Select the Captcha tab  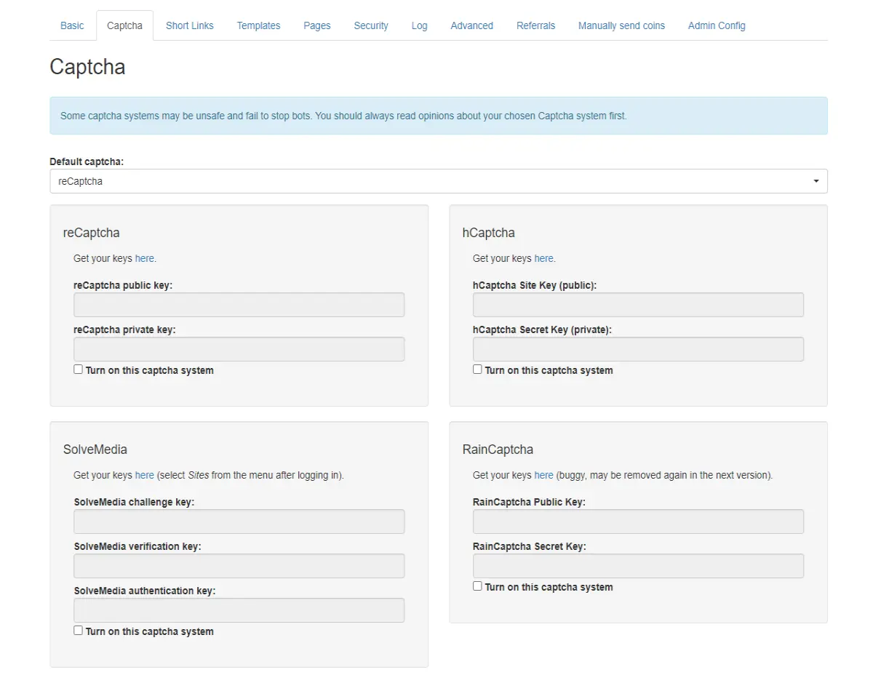pyautogui.click(x=124, y=25)
